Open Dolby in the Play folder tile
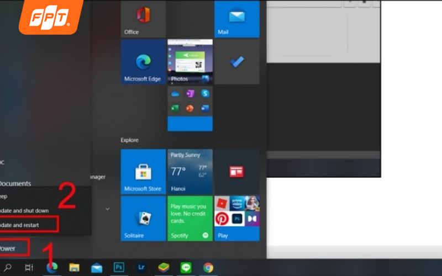The image size is (442, 276). pyautogui.click(x=252, y=219)
